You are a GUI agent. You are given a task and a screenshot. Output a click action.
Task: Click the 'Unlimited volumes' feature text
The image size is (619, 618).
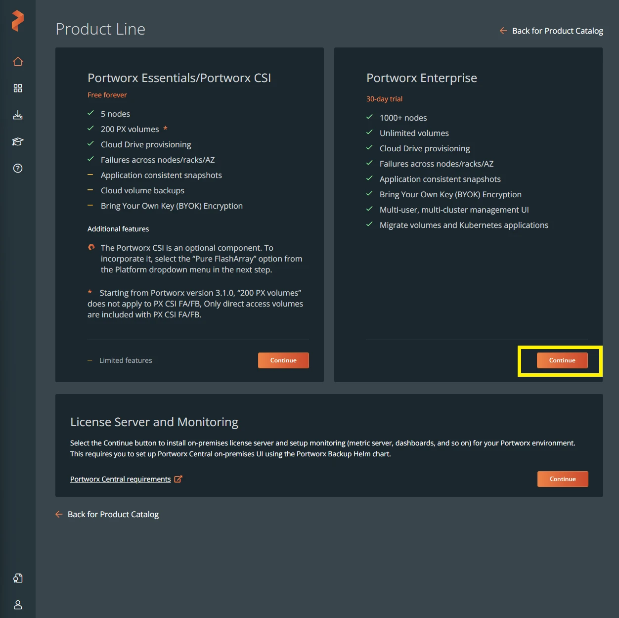point(414,133)
